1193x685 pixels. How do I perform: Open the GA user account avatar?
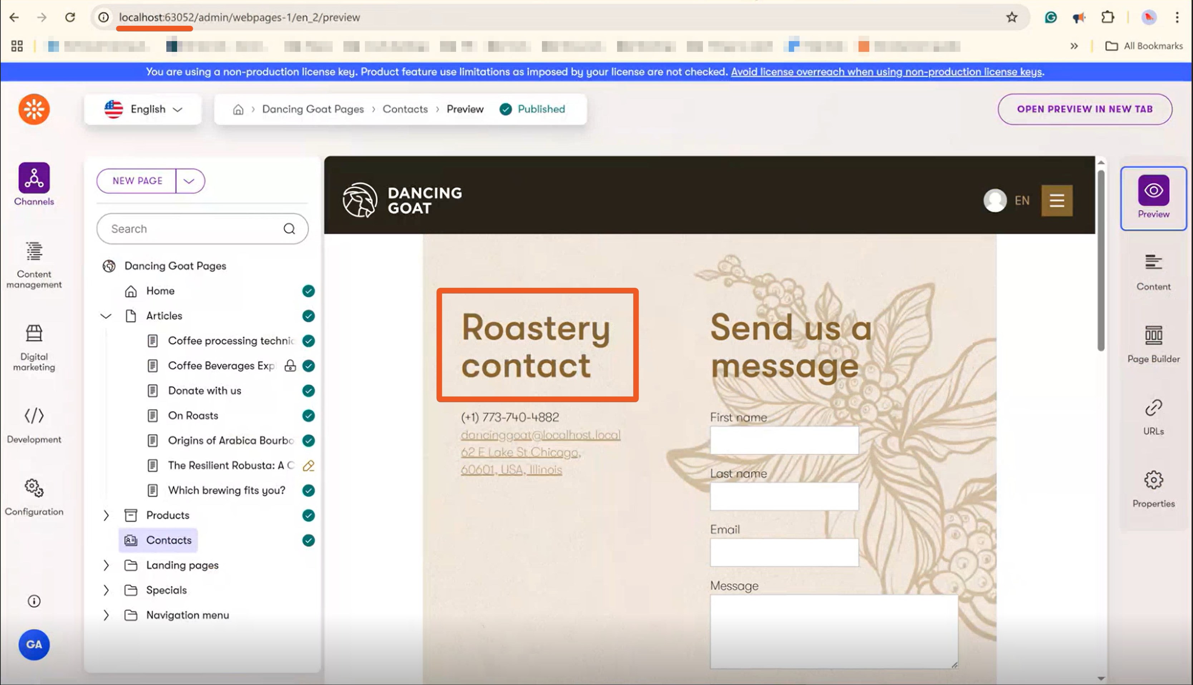click(x=34, y=644)
